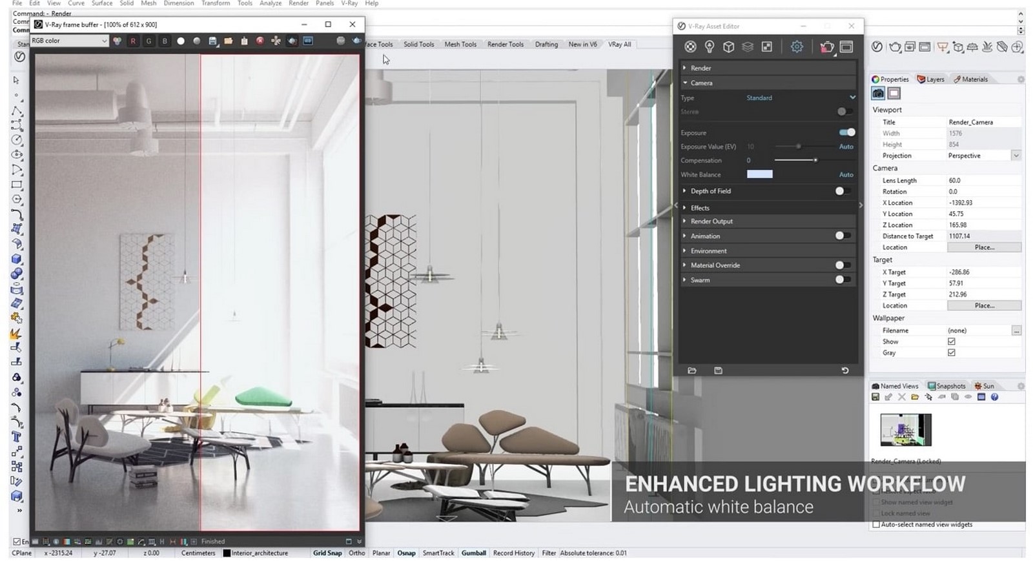This screenshot has height=561, width=1033.
Task: Switch to the Materials tab
Action: point(970,79)
